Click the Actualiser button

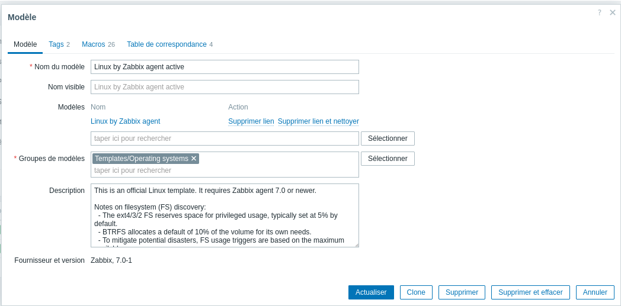371,292
